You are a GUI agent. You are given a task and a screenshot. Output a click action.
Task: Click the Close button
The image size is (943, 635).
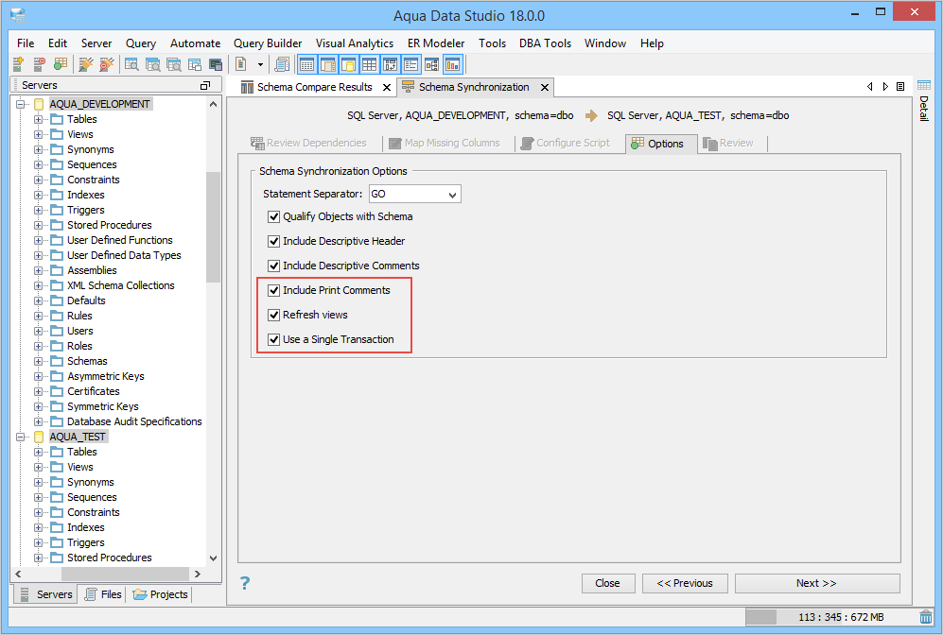point(608,583)
